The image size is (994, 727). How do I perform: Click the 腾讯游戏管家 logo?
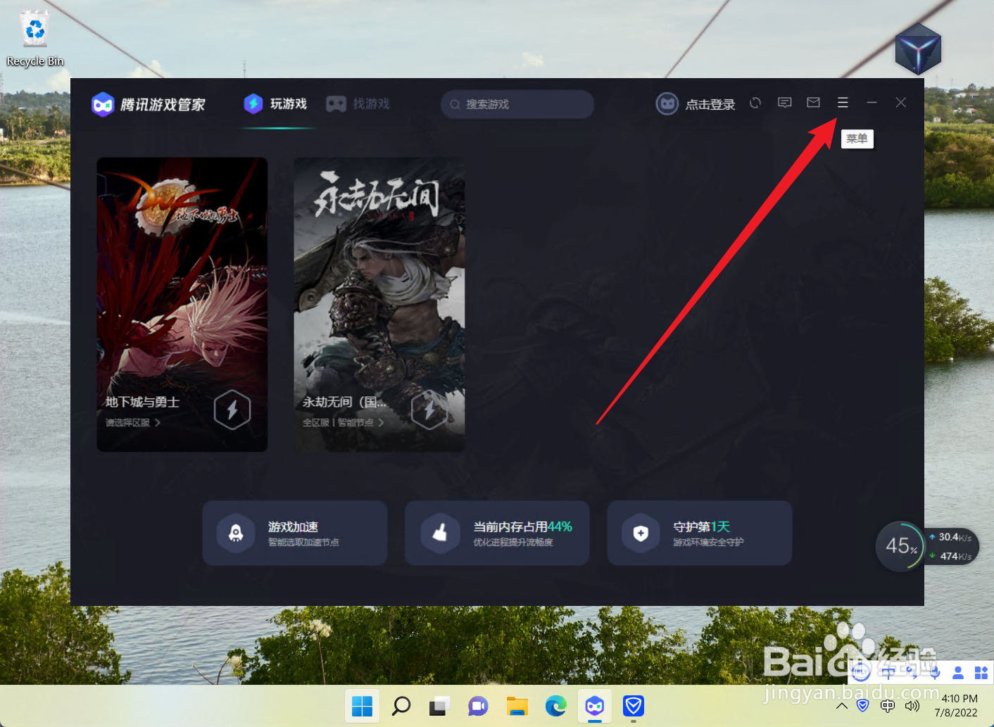148,104
